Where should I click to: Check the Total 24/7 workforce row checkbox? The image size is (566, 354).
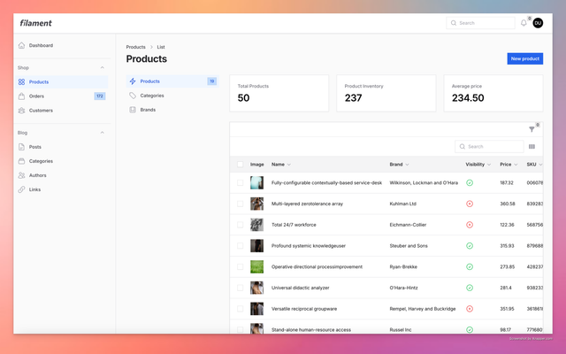(240, 225)
